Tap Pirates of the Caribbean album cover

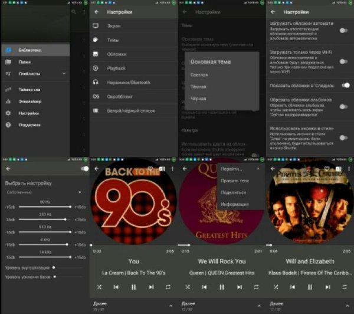tap(310, 201)
